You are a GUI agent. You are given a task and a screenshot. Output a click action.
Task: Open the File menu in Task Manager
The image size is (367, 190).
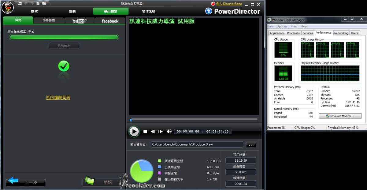point(271,26)
